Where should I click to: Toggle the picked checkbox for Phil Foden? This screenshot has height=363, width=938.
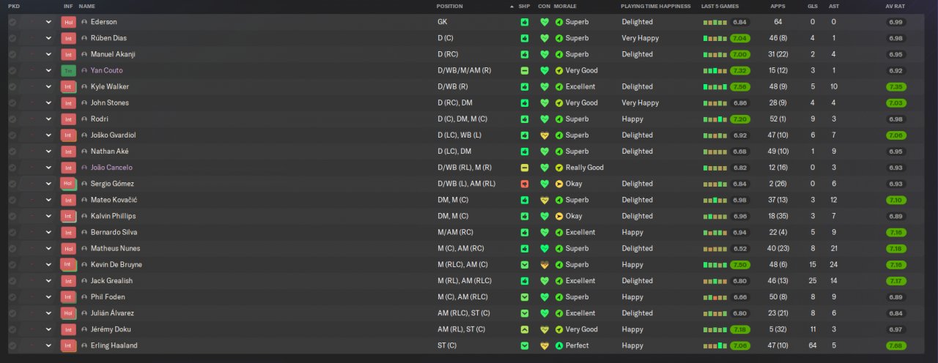click(x=12, y=297)
